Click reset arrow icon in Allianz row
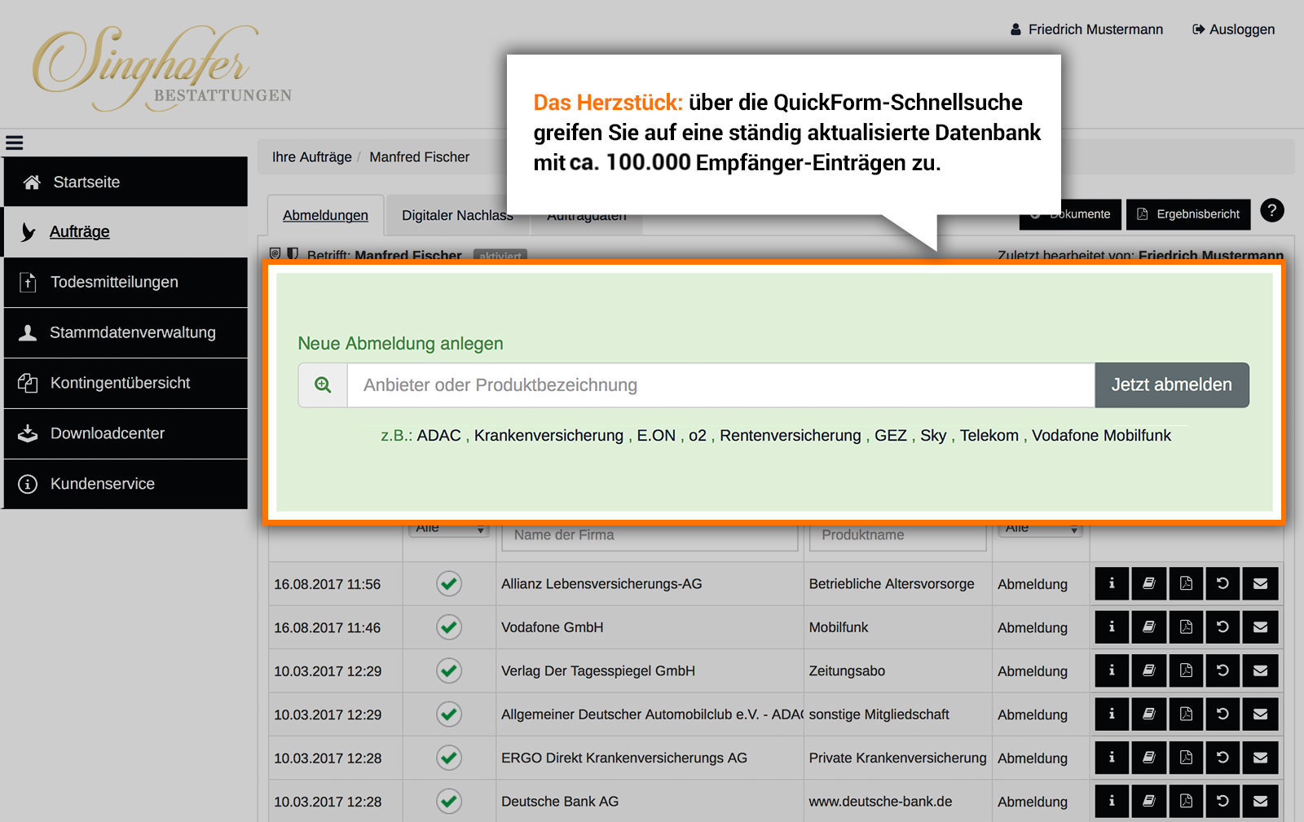Screen dimensions: 1304x822 [1222, 583]
